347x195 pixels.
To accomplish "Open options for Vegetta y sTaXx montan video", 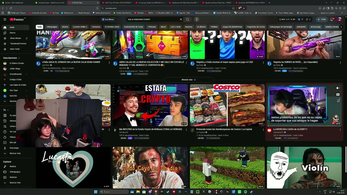I will point(263,62).
